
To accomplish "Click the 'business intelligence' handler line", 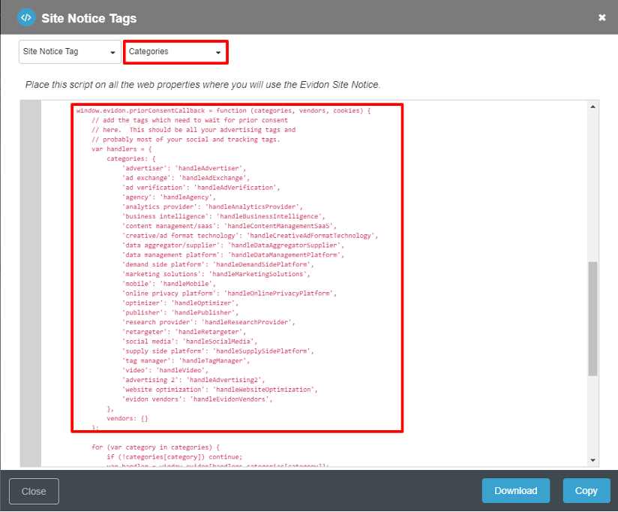I will (223, 216).
